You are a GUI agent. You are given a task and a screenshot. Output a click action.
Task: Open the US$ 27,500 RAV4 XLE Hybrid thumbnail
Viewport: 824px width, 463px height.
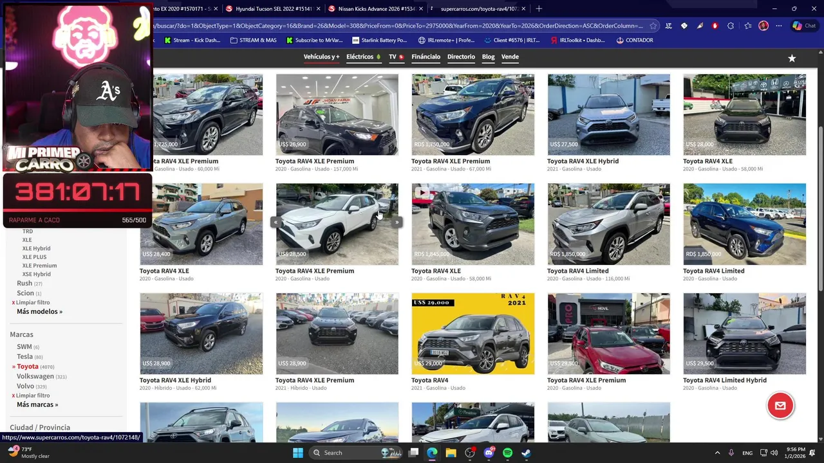pos(608,114)
